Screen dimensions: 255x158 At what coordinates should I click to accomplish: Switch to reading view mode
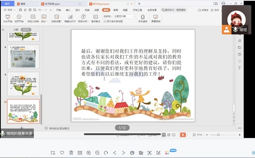click(x=174, y=135)
